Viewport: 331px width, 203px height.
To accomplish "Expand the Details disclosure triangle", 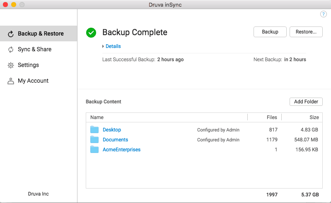I will pos(103,46).
